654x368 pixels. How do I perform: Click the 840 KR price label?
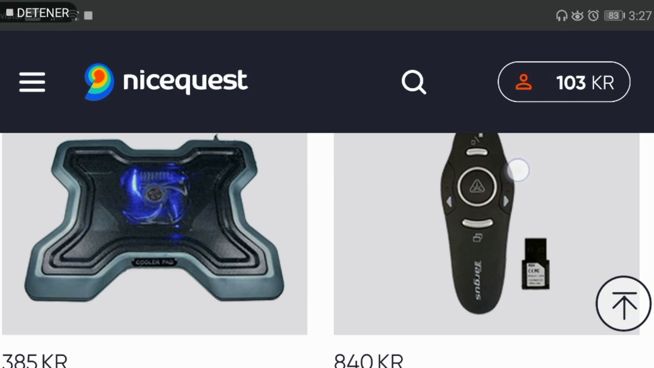pyautogui.click(x=368, y=361)
